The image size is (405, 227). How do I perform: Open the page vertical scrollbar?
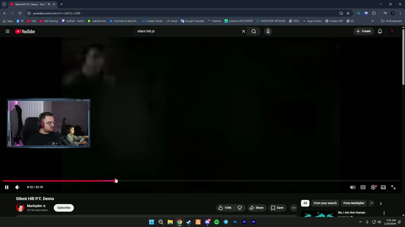[403, 57]
